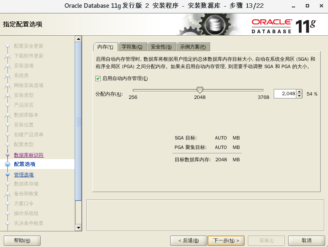The height and width of the screenshot is (247, 328).
Task: Click the 帮助(H) button
Action: click(22, 240)
